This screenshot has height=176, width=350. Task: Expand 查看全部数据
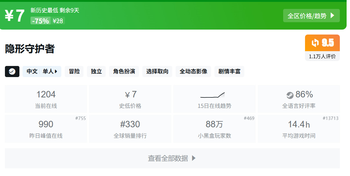pos(172,158)
